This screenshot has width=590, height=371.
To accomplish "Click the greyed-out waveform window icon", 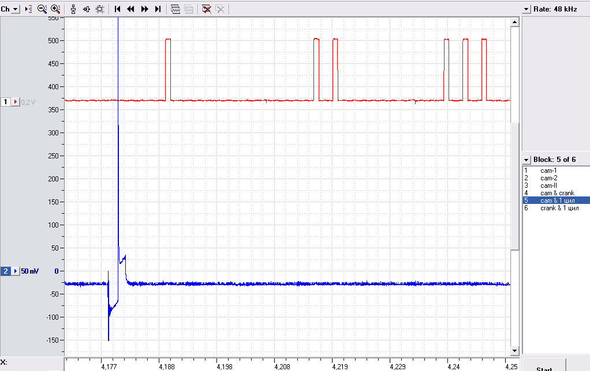I will 189,9.
